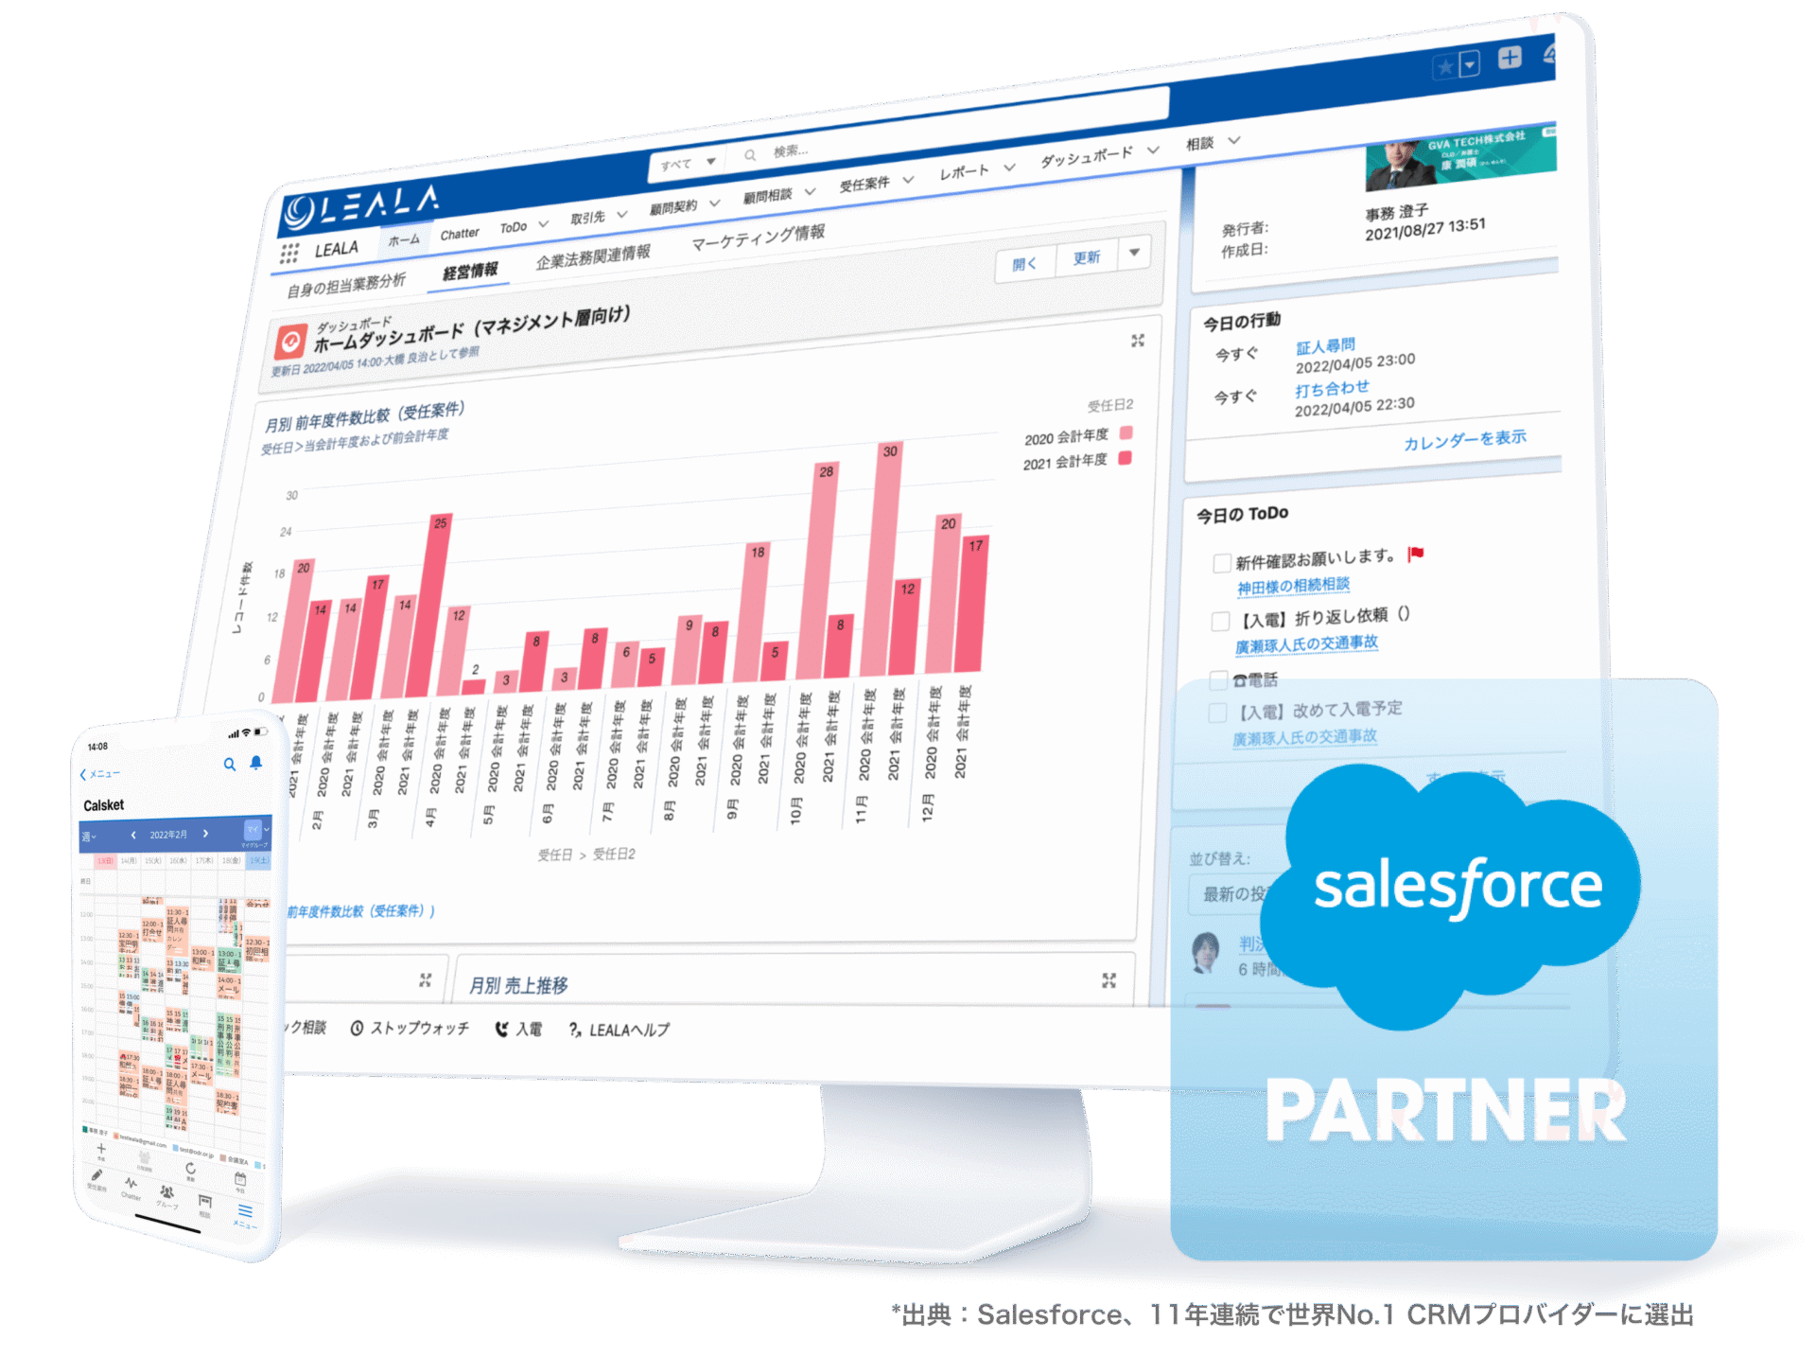Expand the 顧問契約 tab chevron

tap(714, 203)
